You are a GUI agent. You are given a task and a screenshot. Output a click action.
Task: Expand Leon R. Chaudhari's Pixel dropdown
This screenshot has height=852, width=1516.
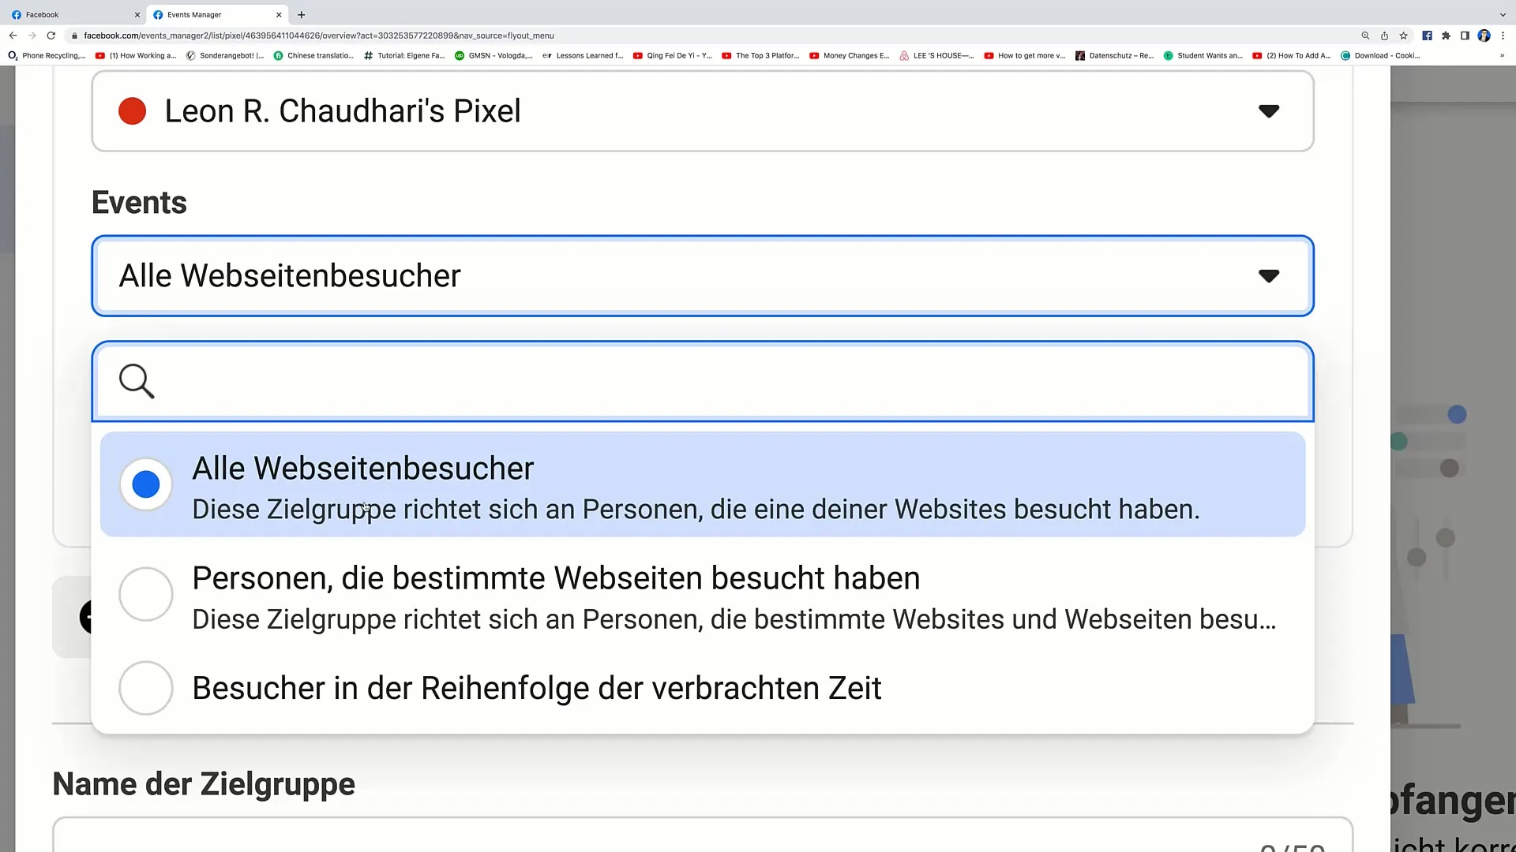pos(1272,111)
